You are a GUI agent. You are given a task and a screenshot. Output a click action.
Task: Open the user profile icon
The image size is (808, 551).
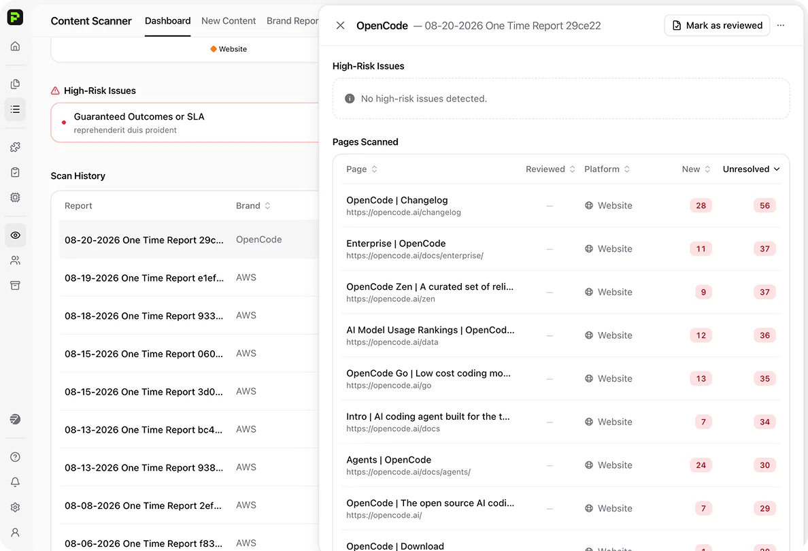pos(15,533)
